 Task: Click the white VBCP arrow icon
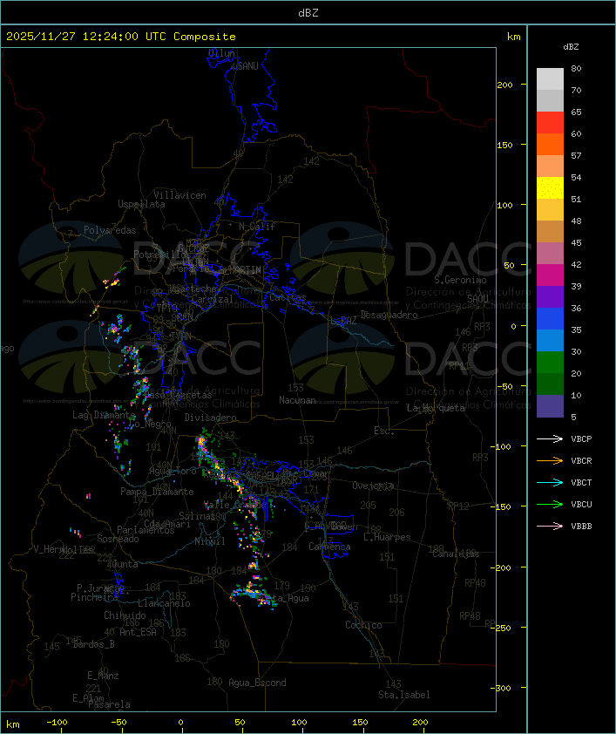(x=550, y=438)
